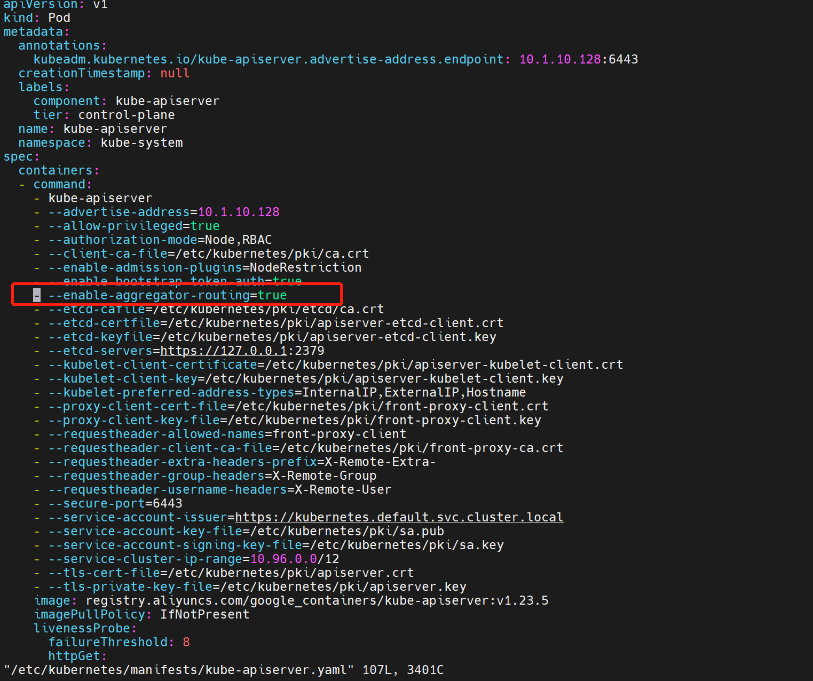
Task: Click --proxy-client-cert-file argument
Action: [298, 406]
